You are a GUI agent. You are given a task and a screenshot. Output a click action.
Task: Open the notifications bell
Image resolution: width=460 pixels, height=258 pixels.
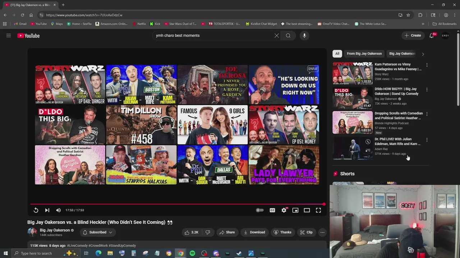[432, 35]
